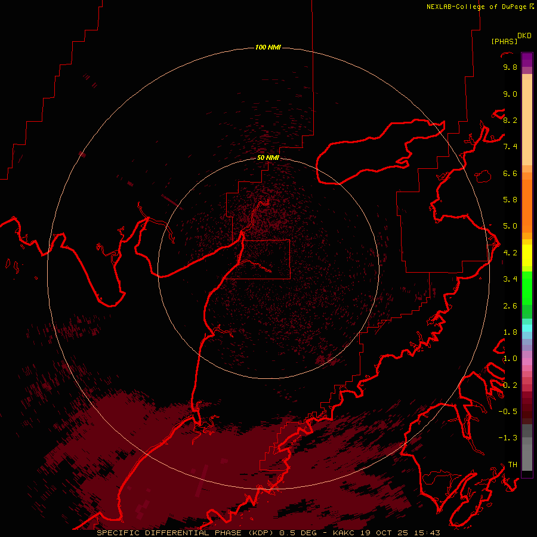The height and width of the screenshot is (537, 537).
Task: Click the DKD label above the color scale
Action: point(524,36)
